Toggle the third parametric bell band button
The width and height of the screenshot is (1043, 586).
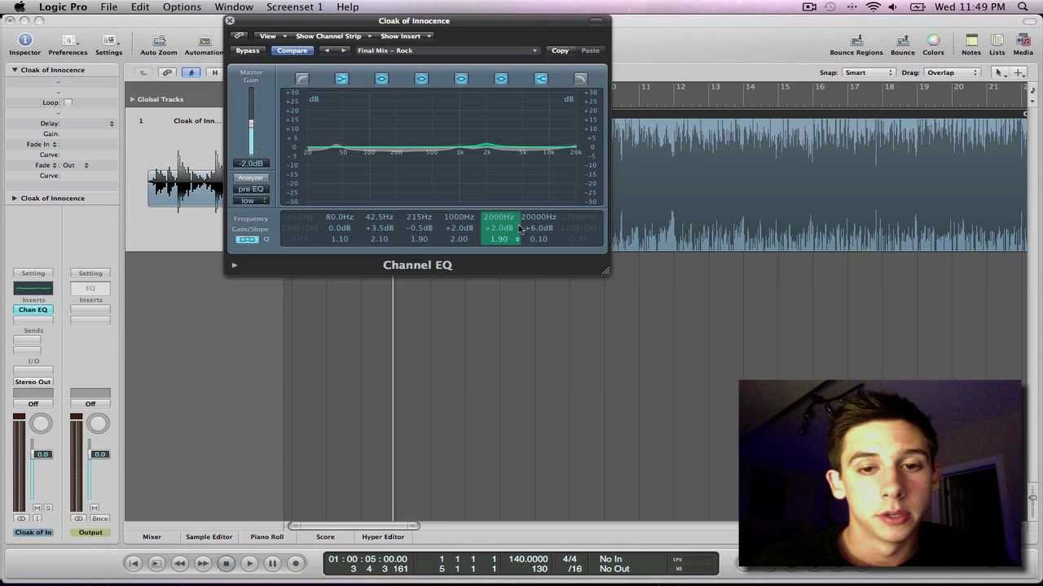(x=461, y=79)
